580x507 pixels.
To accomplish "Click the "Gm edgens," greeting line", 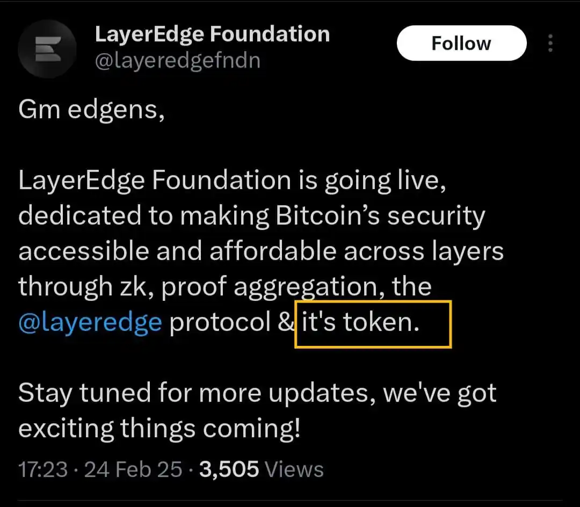I will [x=92, y=111].
